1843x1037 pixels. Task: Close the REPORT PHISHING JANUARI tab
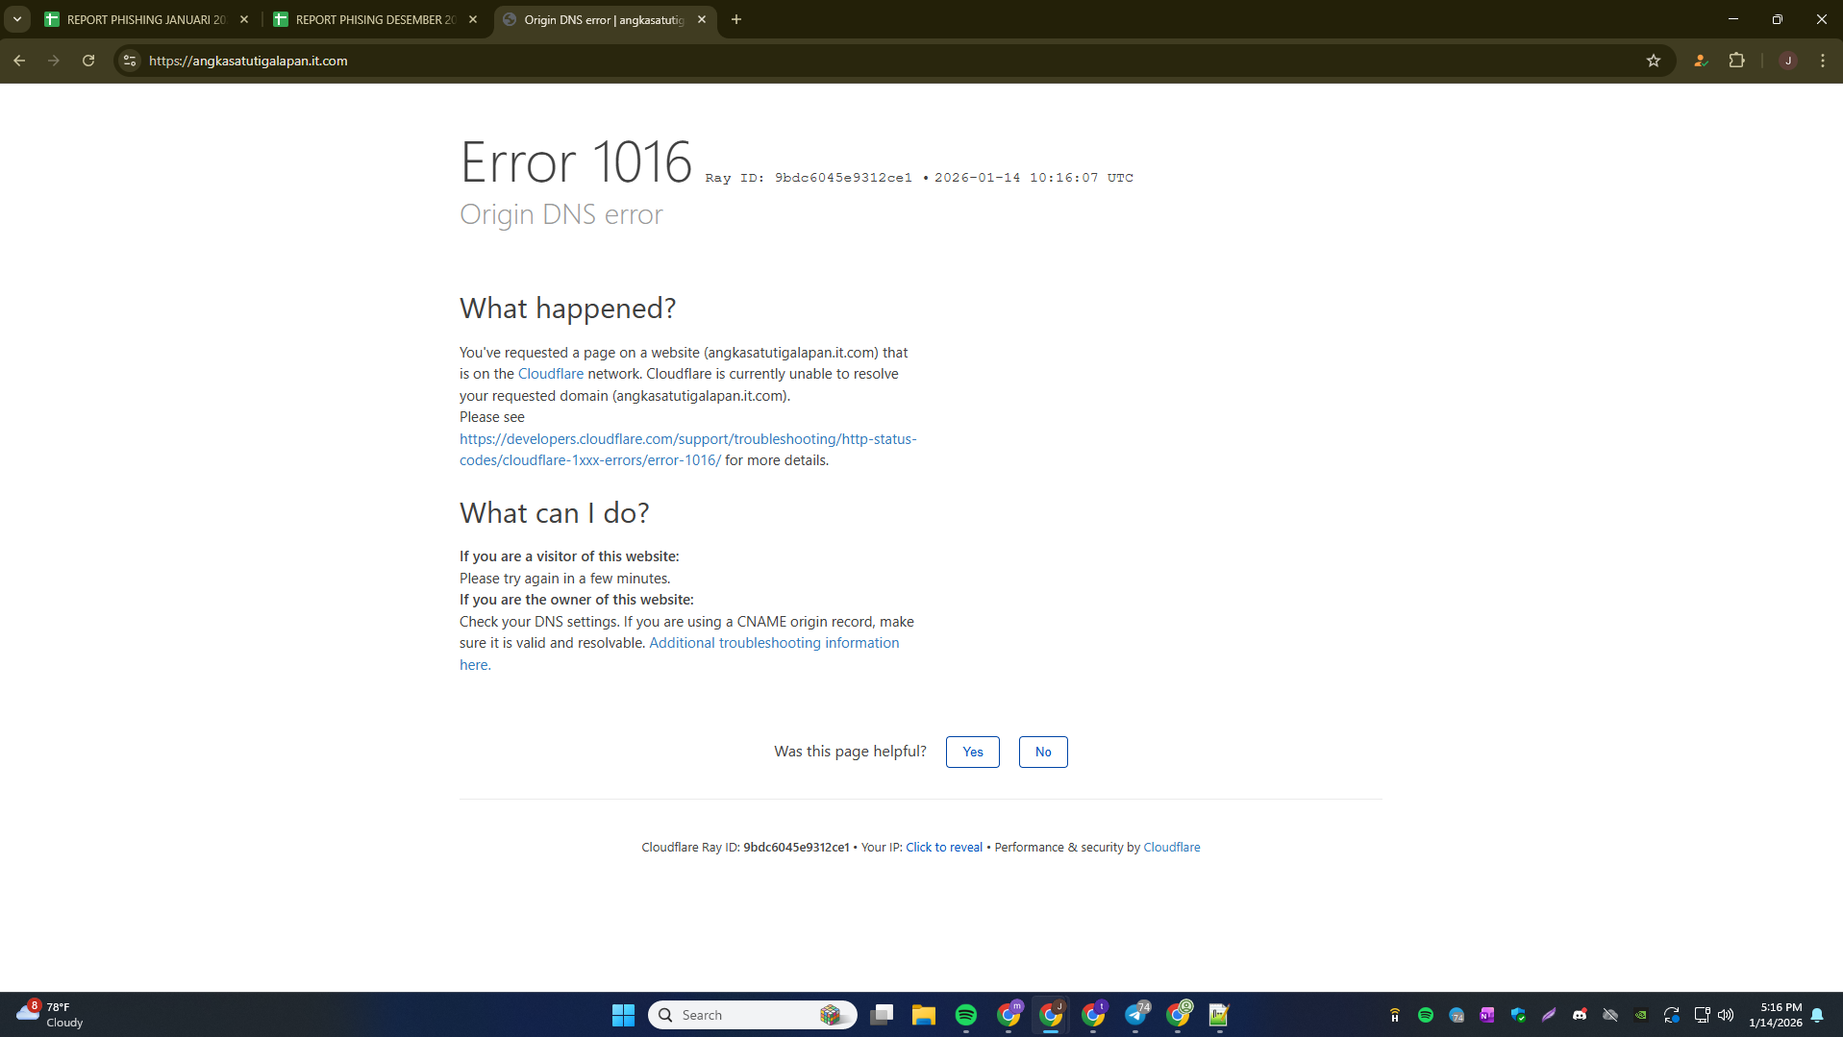(x=244, y=19)
